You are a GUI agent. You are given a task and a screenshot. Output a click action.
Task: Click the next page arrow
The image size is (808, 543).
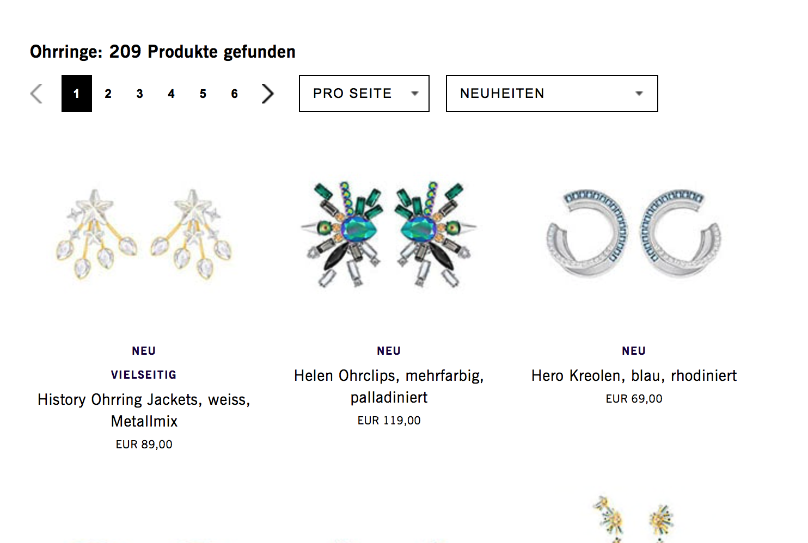pyautogui.click(x=267, y=94)
